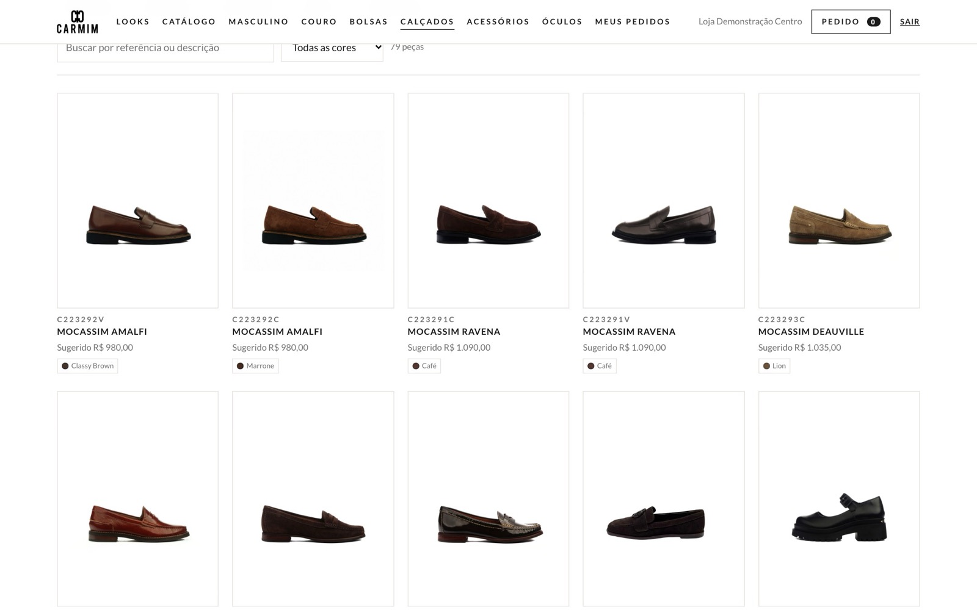Open Mocassim Ravena C223291V image
The image size is (977, 610).
click(663, 201)
